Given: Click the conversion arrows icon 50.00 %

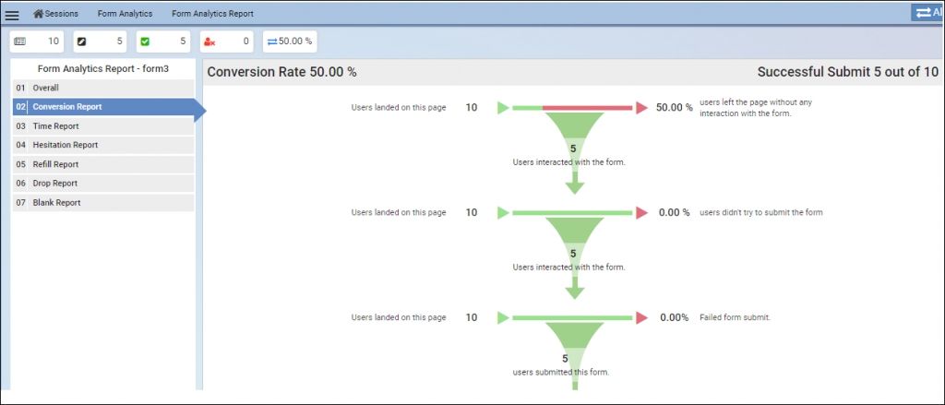Looking at the screenshot, I should [x=272, y=42].
